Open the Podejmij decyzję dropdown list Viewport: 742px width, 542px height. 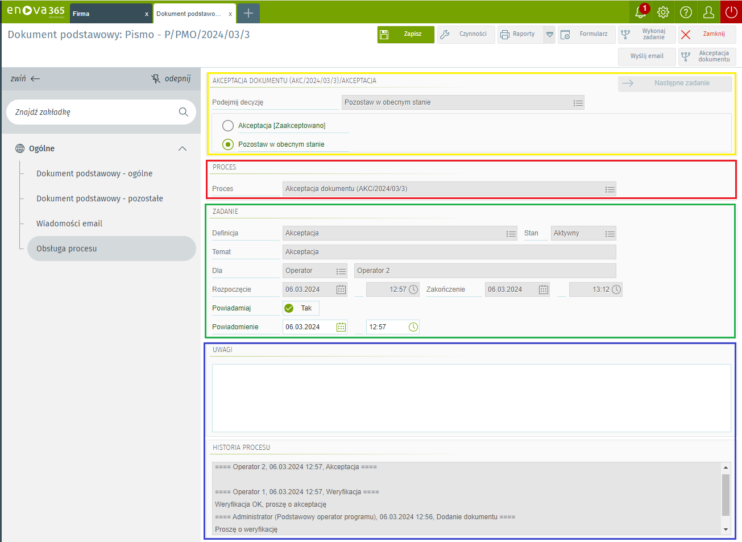click(578, 103)
